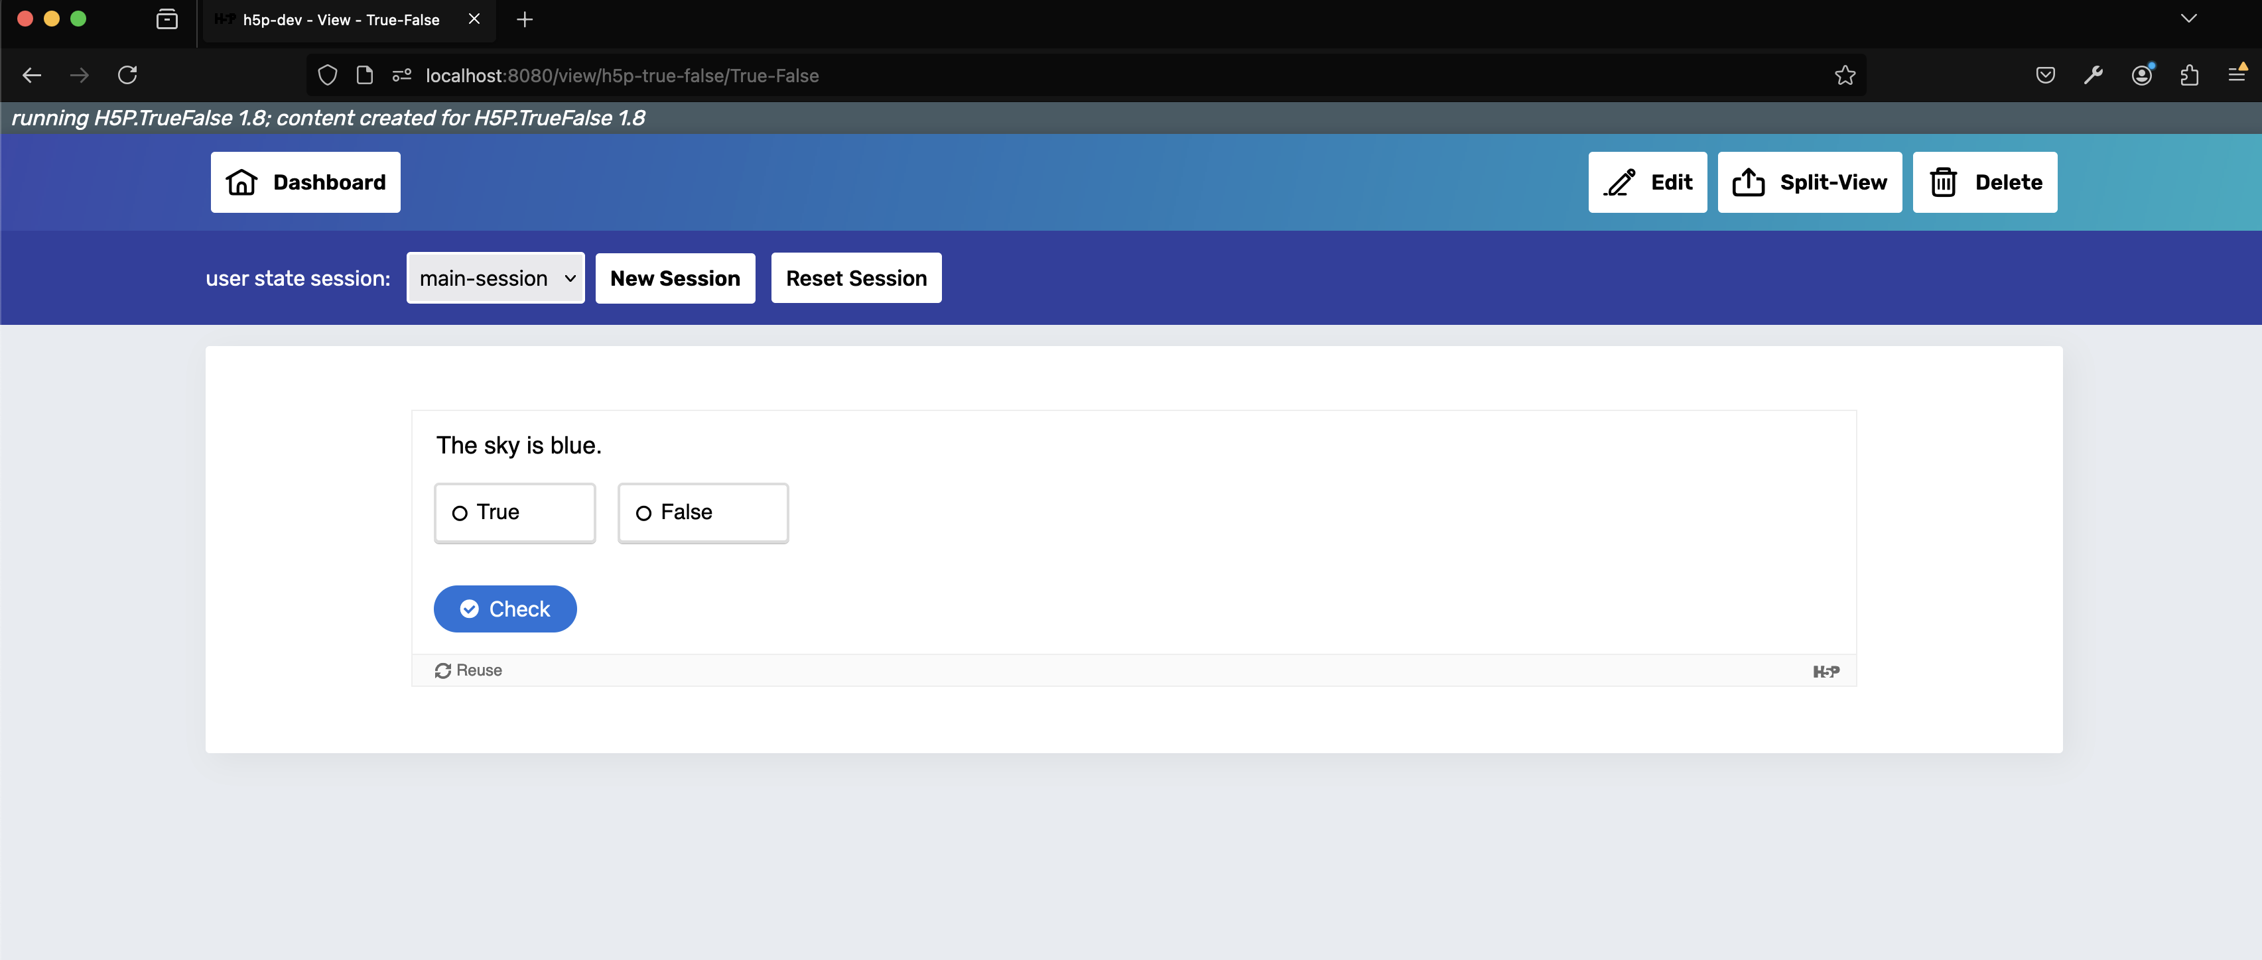Screen dimensions: 2262x960
Task: Click the page information document icon
Action: pyautogui.click(x=364, y=76)
